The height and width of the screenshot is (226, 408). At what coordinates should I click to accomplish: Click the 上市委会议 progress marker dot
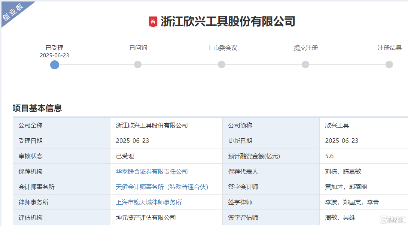[x=222, y=64]
